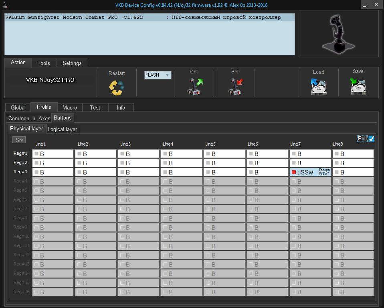Toggle the Poll checkbox
This screenshot has width=384, height=308.
click(x=372, y=138)
